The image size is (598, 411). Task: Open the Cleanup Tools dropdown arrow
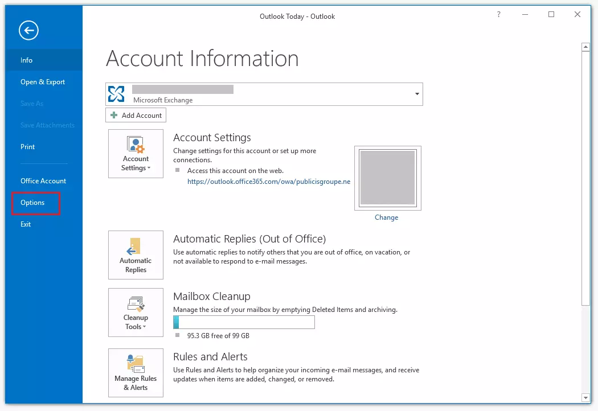[x=145, y=327]
